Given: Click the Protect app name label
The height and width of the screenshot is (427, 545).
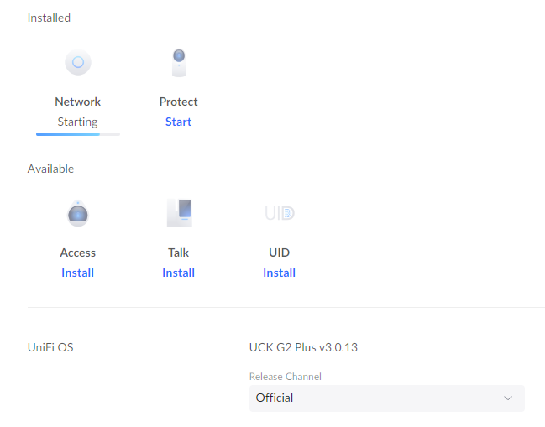Looking at the screenshot, I should pyautogui.click(x=178, y=102).
